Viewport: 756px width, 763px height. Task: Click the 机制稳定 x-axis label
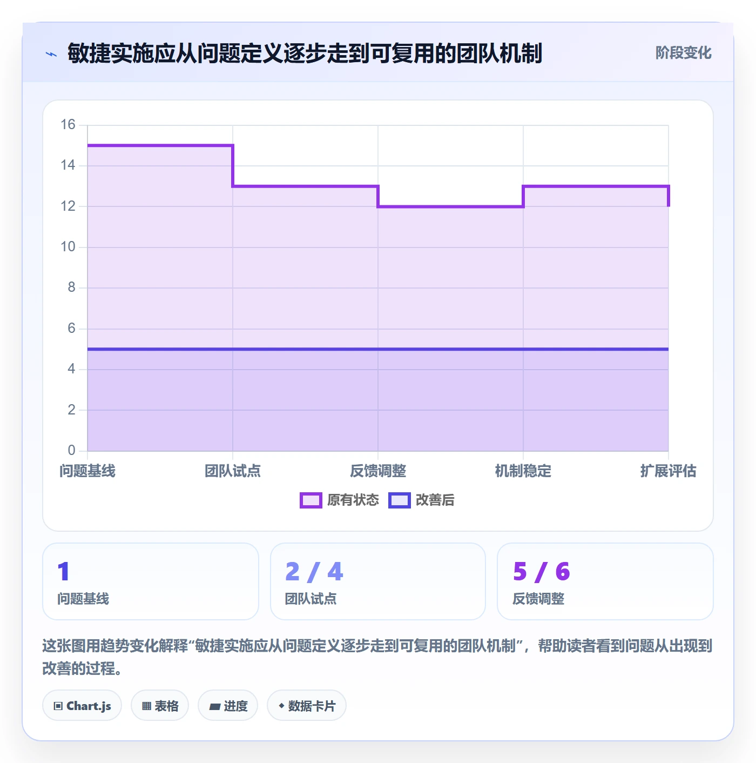(523, 471)
